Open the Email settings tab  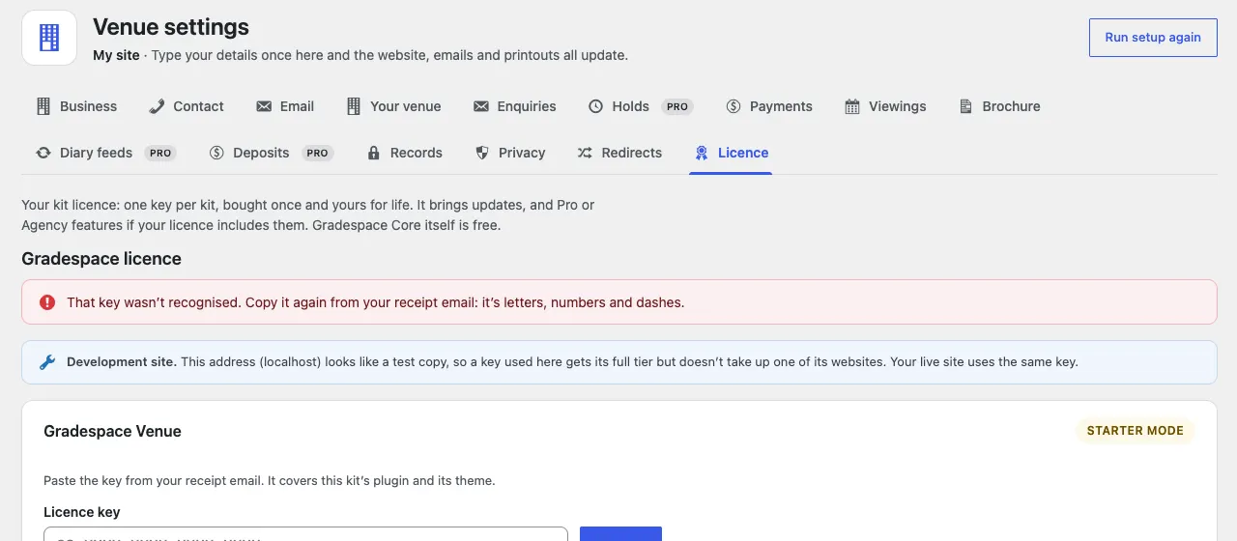[x=285, y=106]
